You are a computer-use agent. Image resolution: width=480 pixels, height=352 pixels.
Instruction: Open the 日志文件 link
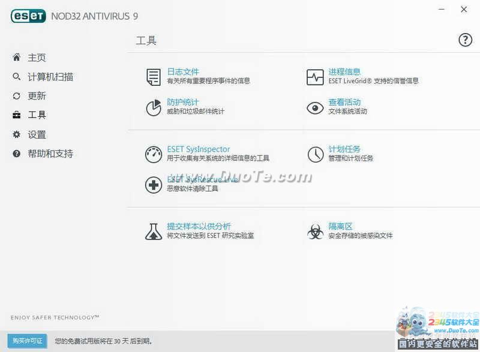click(183, 71)
